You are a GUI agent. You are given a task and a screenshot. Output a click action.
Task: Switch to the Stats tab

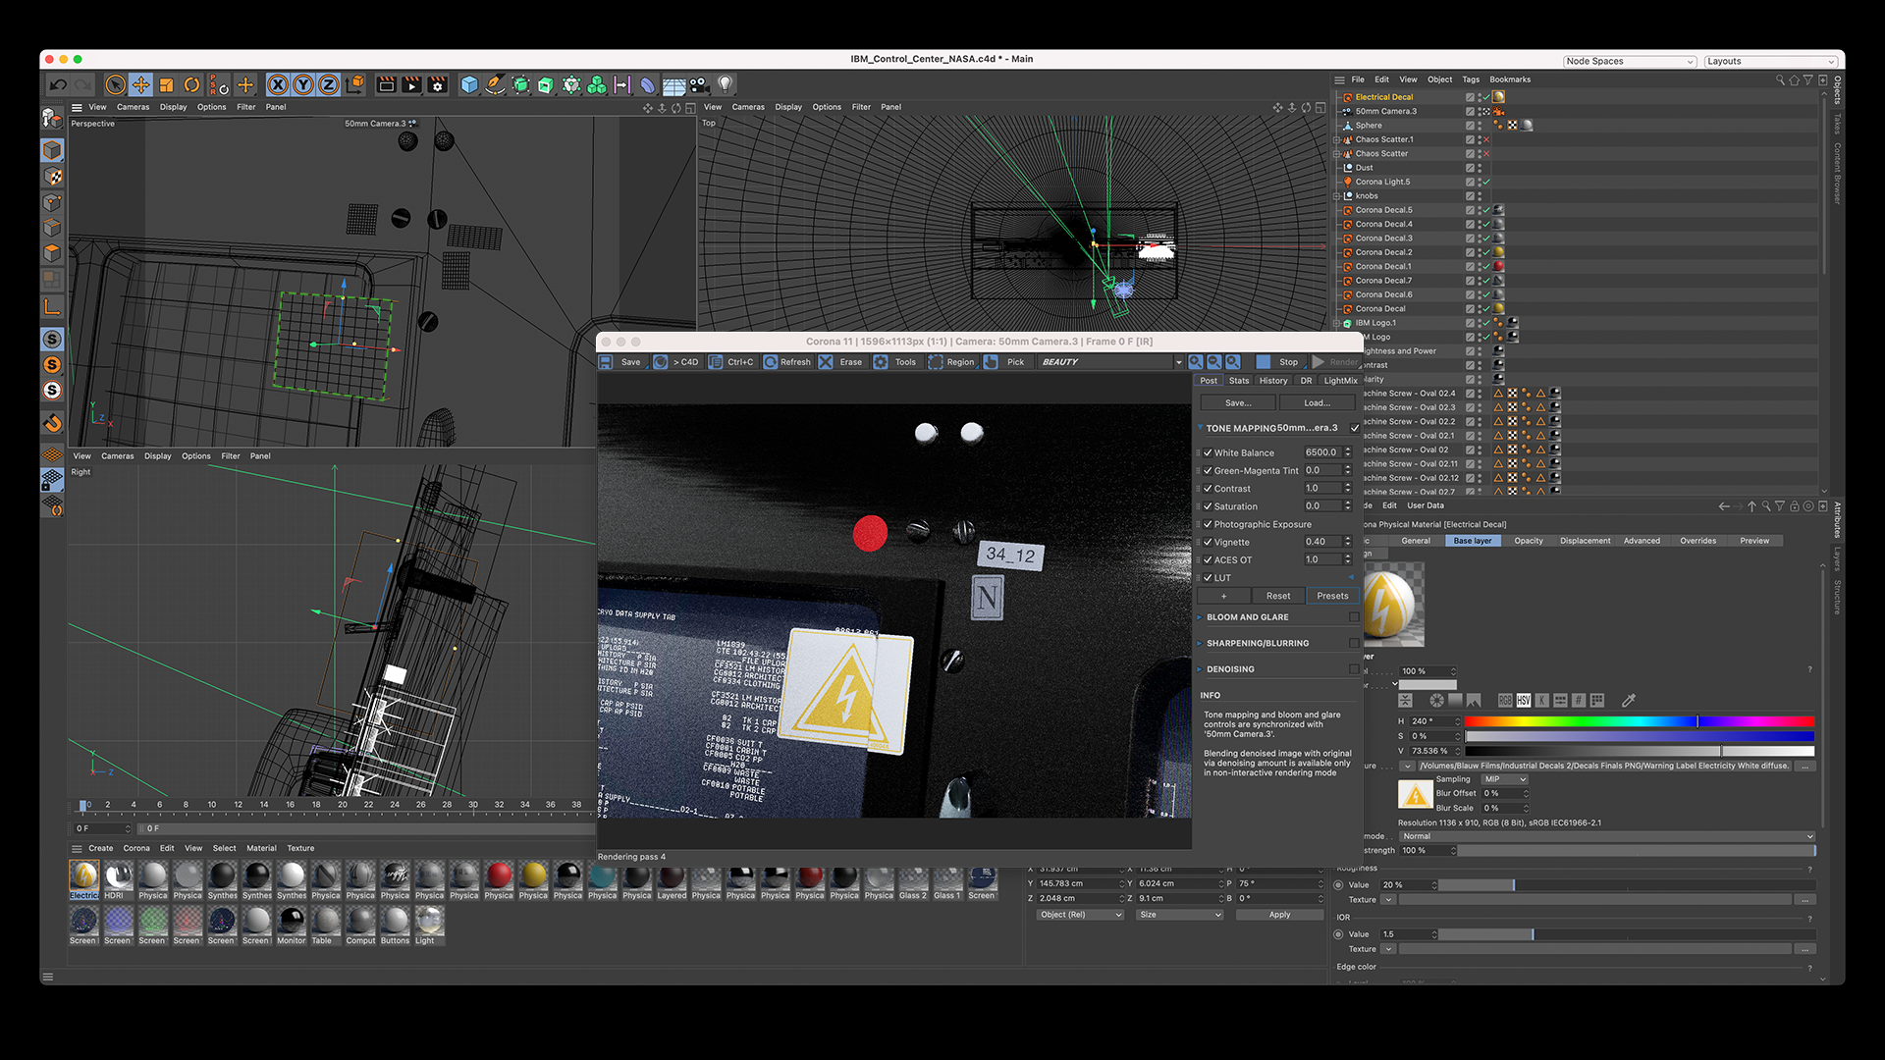pos(1239,381)
